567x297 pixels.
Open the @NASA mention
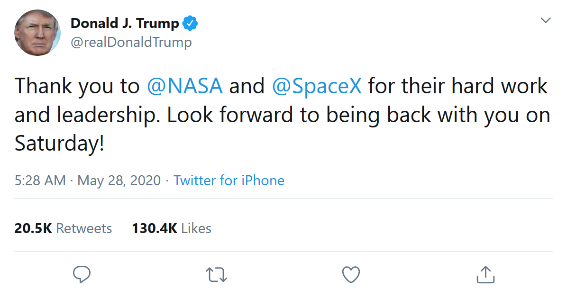coord(185,86)
